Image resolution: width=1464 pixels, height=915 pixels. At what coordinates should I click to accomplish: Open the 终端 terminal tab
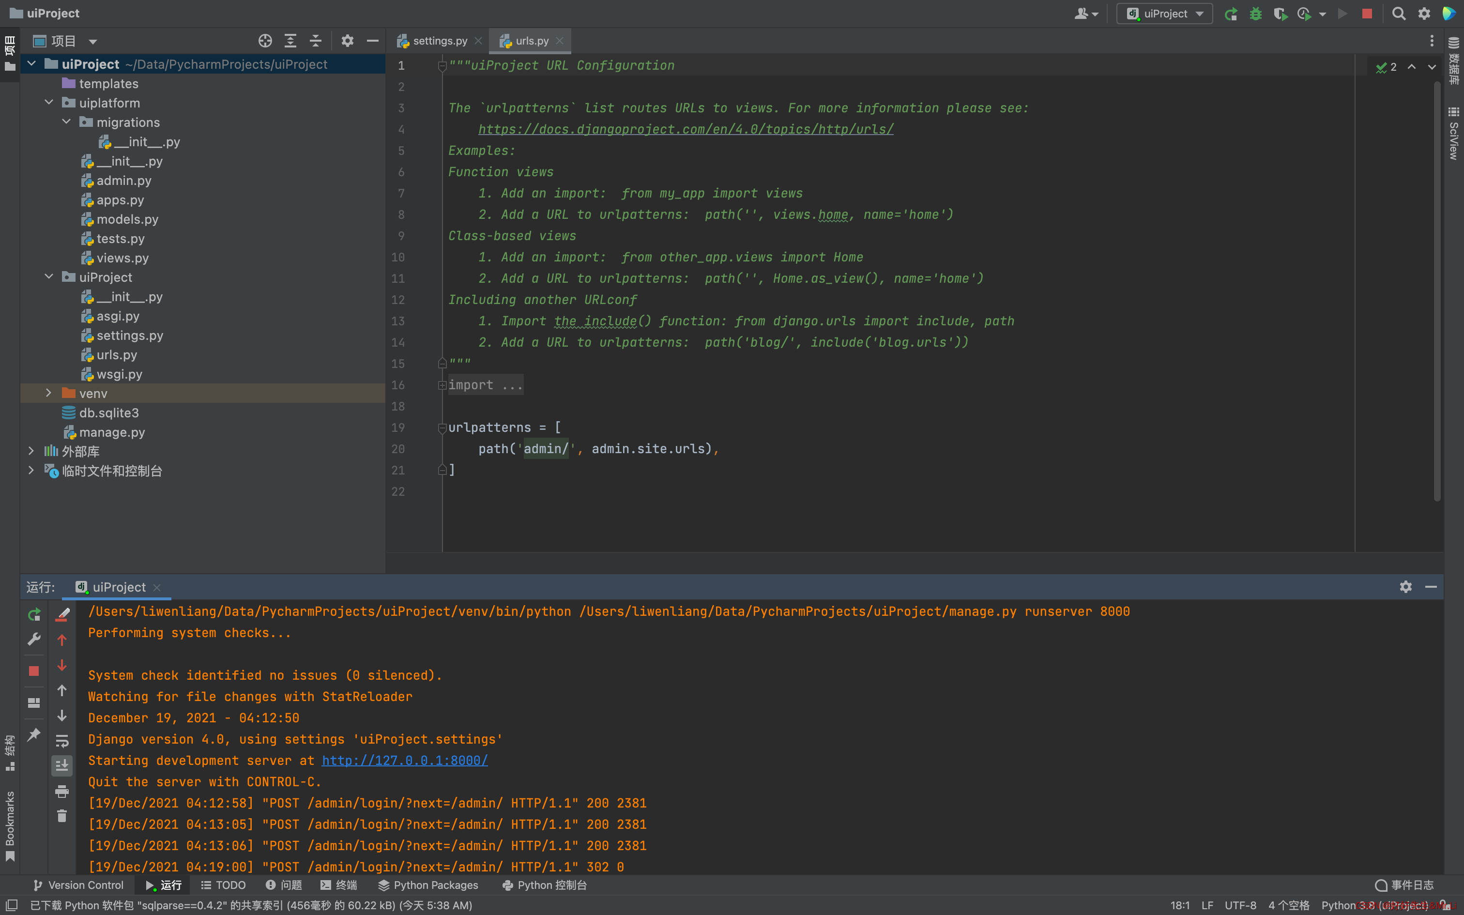pos(339,885)
